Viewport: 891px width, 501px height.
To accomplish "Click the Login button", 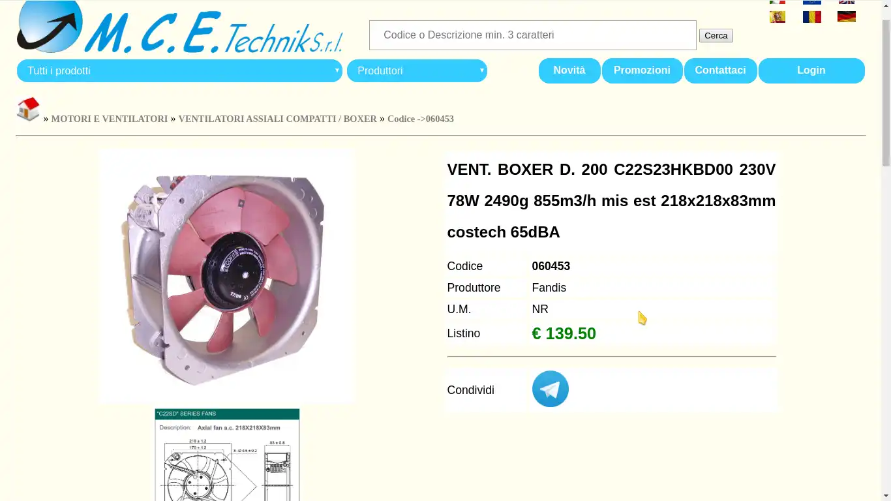I will click(811, 70).
